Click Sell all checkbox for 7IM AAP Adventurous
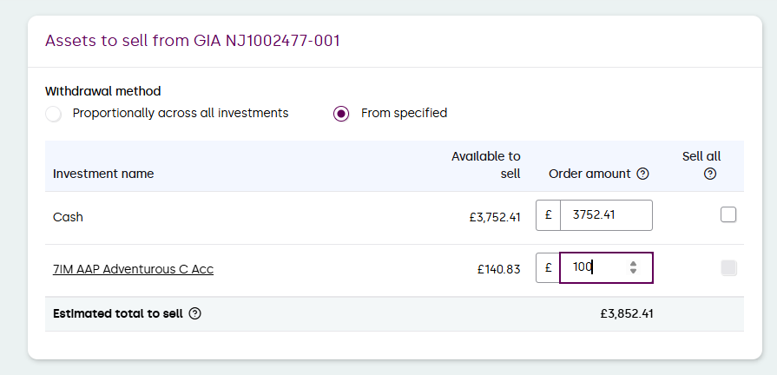 (x=728, y=268)
